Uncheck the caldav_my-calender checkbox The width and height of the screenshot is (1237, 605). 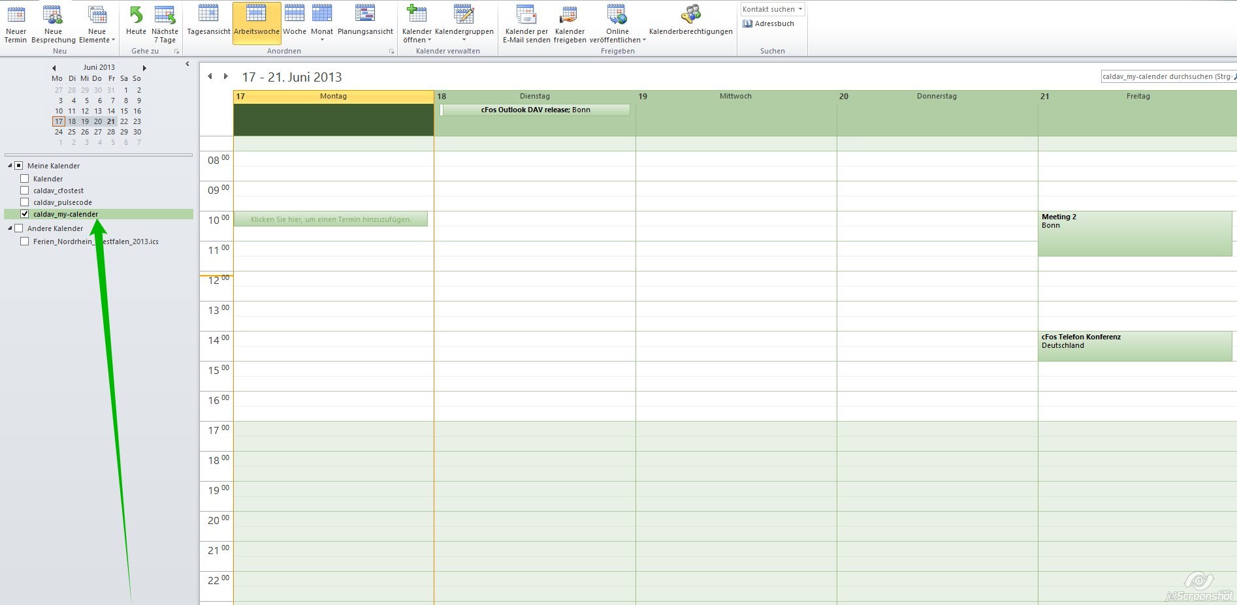tap(25, 214)
